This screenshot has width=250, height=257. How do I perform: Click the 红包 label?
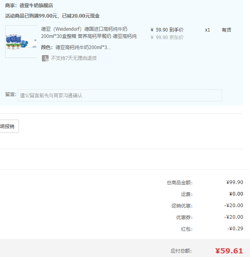[x=187, y=229]
